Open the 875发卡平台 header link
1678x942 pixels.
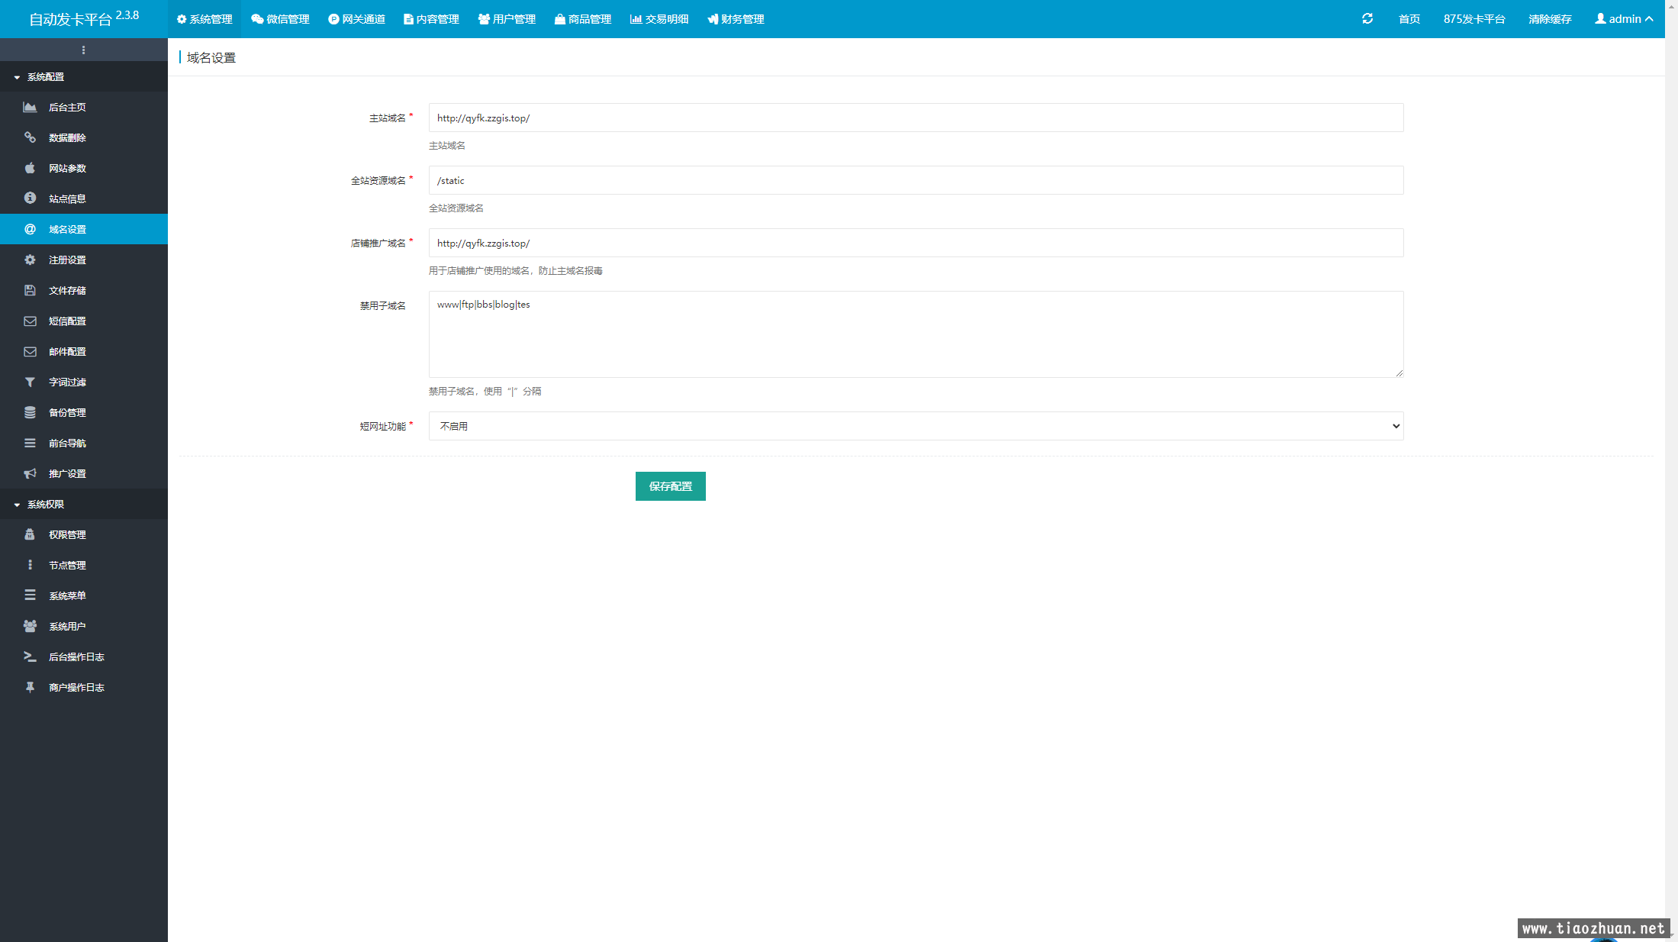pyautogui.click(x=1474, y=19)
